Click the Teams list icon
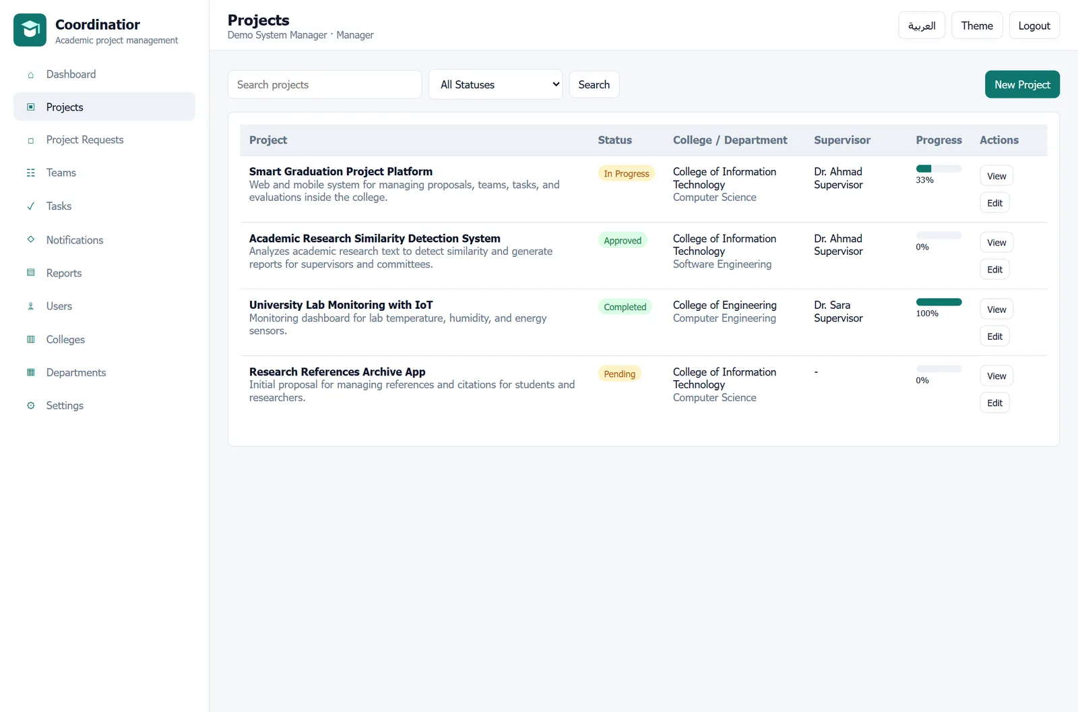Image resolution: width=1078 pixels, height=712 pixels. (x=30, y=173)
